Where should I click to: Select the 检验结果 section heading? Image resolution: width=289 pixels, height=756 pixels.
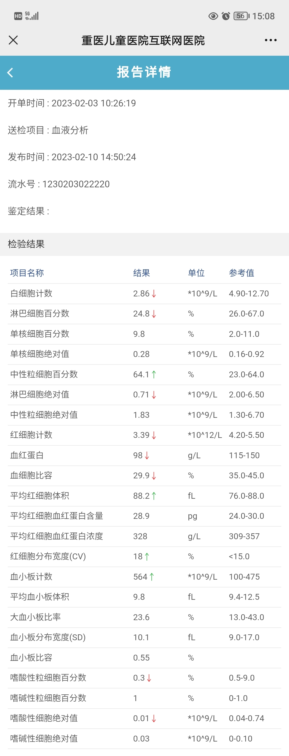(26, 244)
